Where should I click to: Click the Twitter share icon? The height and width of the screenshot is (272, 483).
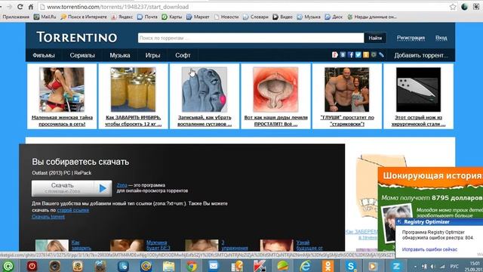coord(358,55)
